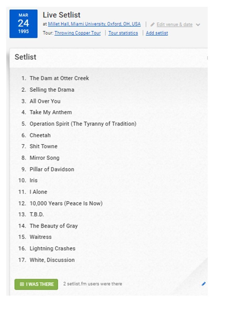
Task: Open Operation Spirit (The Tyranny of Tradition)
Action: [x=83, y=124]
